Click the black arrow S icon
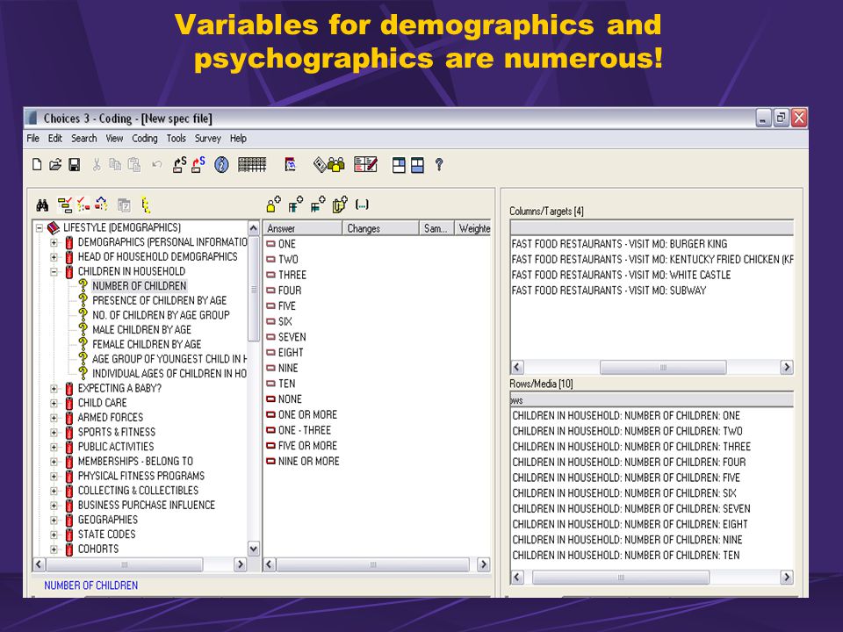 coord(179,164)
